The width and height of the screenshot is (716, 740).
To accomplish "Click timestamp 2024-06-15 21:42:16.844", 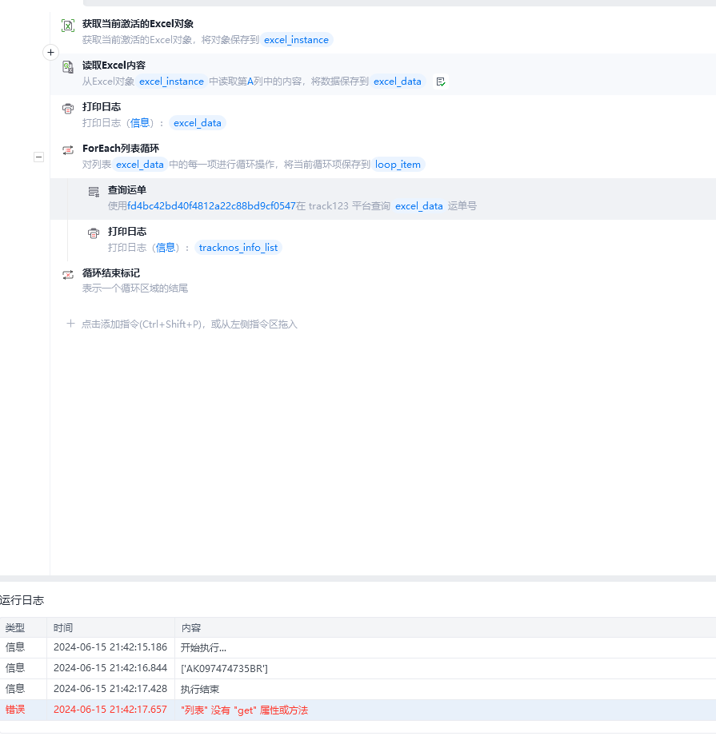I will [110, 668].
